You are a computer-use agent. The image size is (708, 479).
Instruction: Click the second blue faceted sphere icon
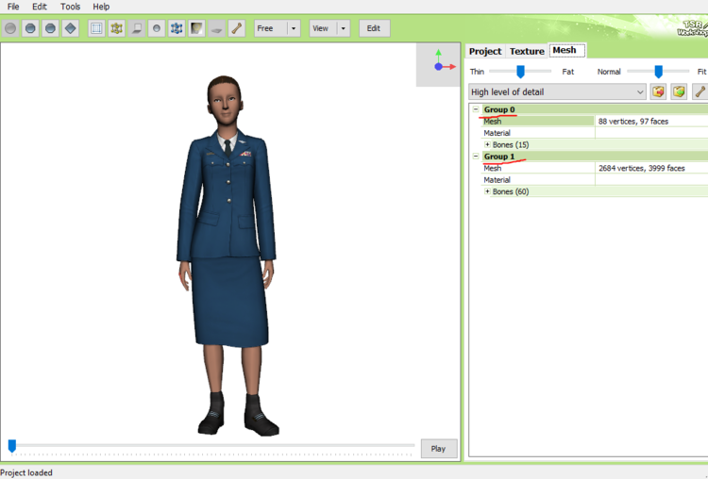point(30,28)
